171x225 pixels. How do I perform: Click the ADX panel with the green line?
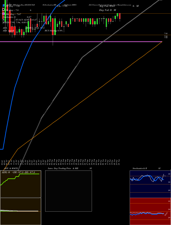21,184
